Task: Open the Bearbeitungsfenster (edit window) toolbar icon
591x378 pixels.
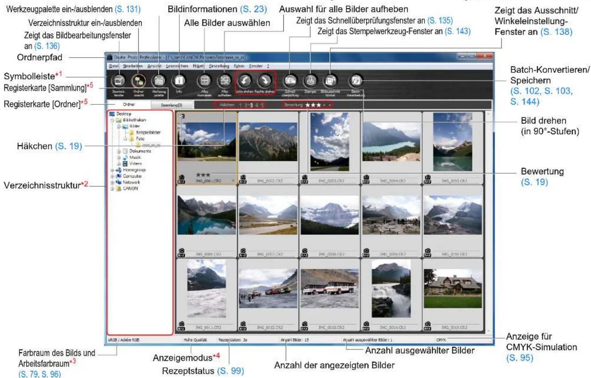Action: click(x=119, y=81)
